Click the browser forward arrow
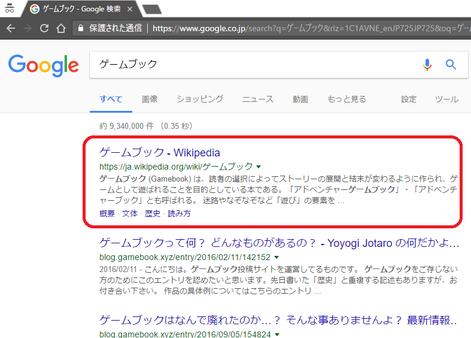This screenshot has height=338, width=471. [x=28, y=28]
